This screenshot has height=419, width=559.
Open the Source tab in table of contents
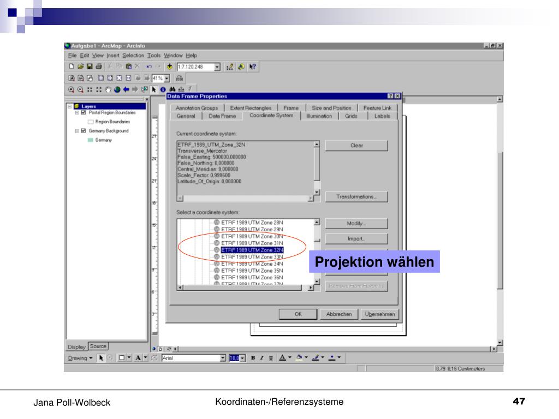pyautogui.click(x=98, y=346)
